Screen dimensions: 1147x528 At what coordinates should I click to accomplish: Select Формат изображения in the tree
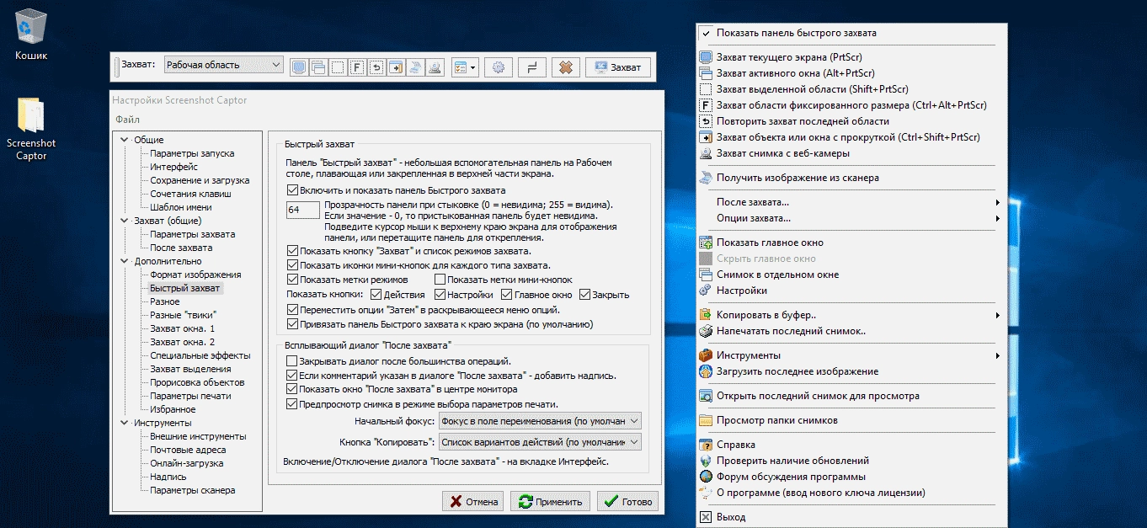point(195,275)
